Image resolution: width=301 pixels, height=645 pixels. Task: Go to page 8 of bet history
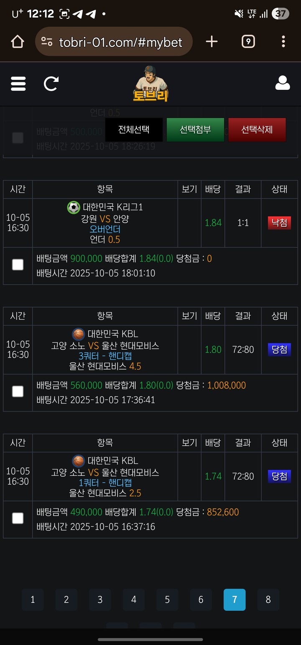tap(268, 600)
